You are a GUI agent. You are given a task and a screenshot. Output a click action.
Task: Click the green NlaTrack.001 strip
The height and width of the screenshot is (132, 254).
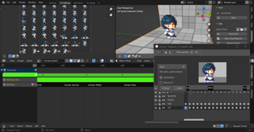(x=96, y=80)
